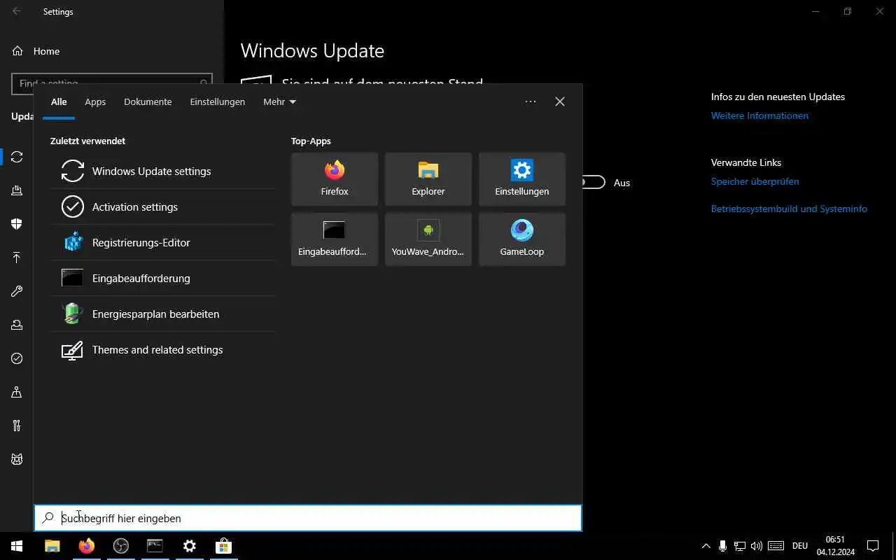896x560 pixels.
Task: Open the Windows Start menu
Action: coord(17,546)
